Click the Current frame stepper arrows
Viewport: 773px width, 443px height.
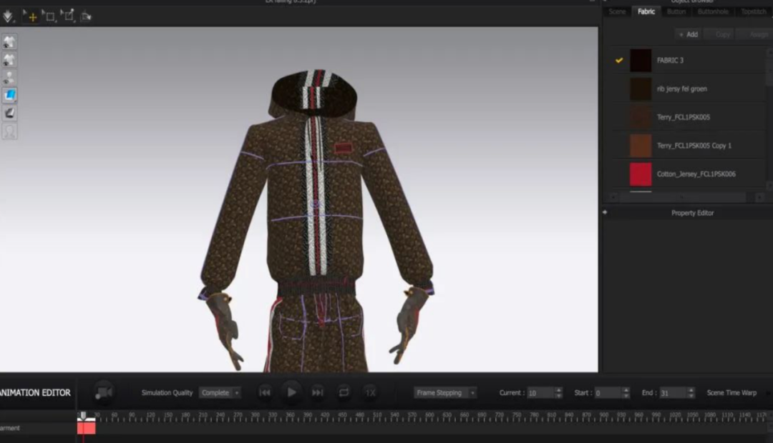coord(558,393)
